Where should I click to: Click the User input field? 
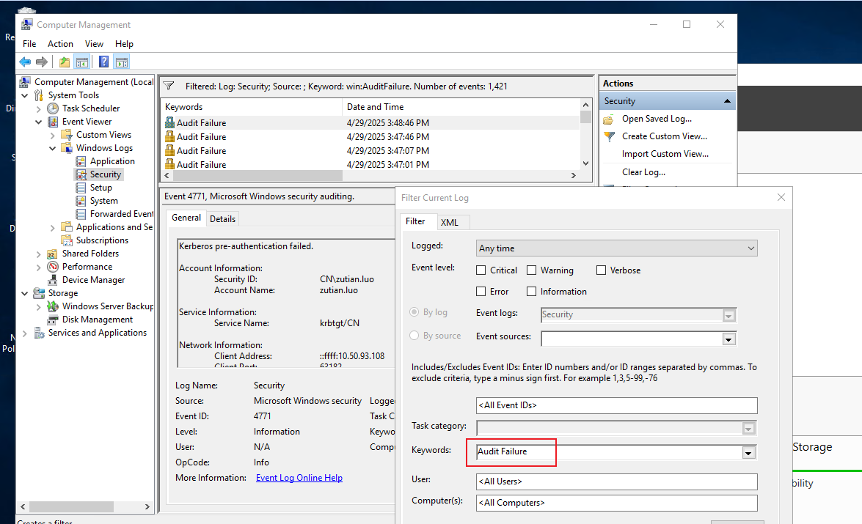click(x=616, y=481)
